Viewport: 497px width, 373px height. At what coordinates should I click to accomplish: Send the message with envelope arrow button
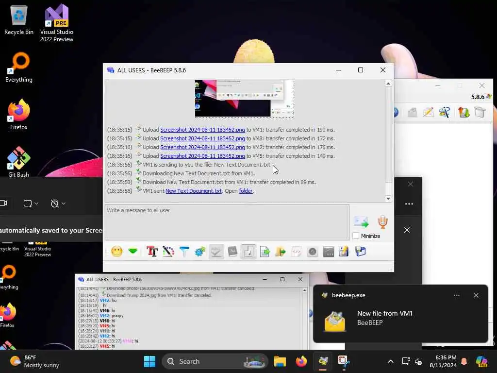(x=361, y=221)
